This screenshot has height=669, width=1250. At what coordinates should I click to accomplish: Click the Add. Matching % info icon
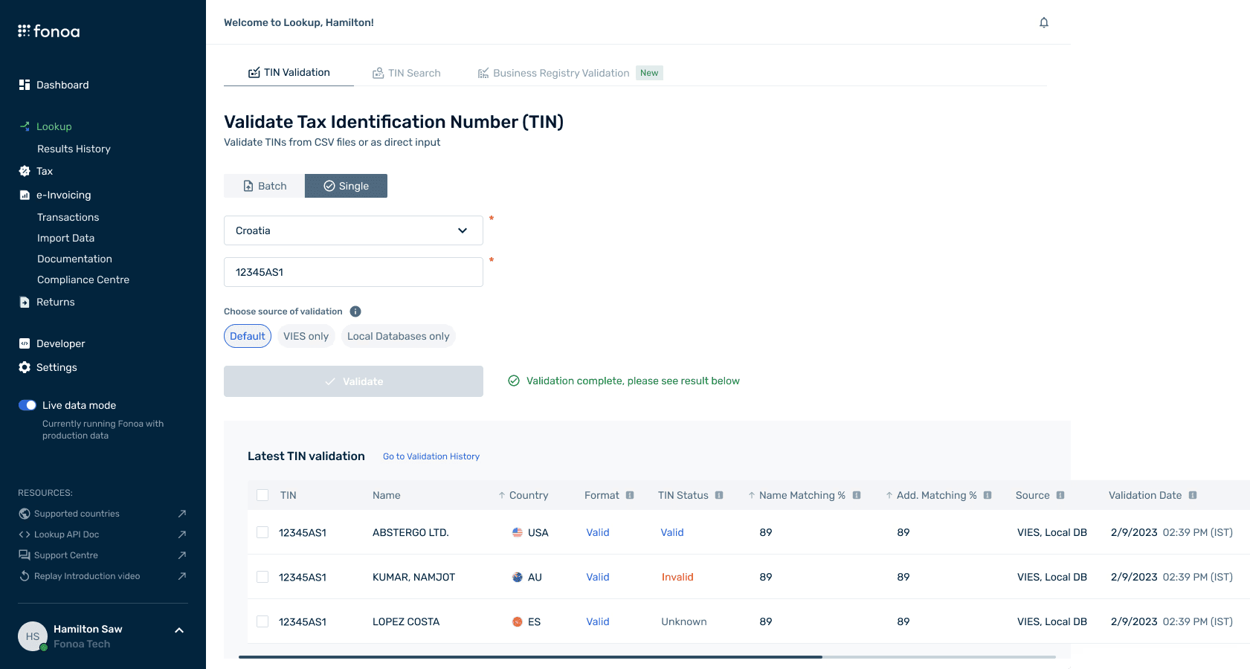[x=988, y=495]
